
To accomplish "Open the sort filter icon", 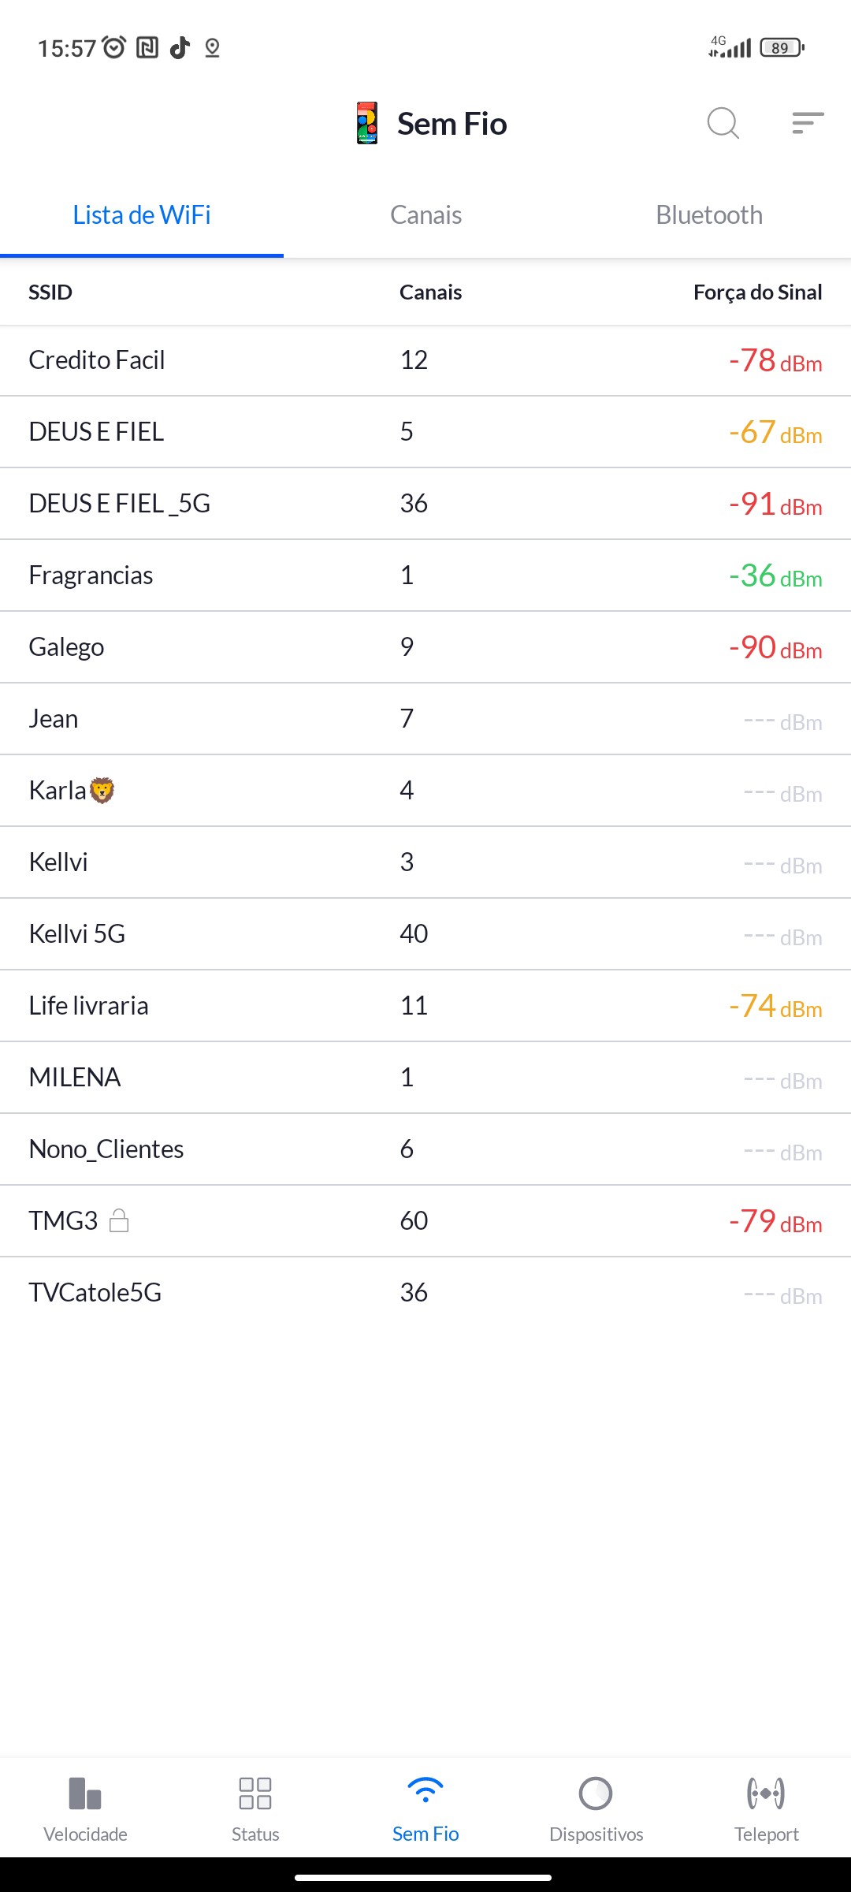I will point(808,123).
